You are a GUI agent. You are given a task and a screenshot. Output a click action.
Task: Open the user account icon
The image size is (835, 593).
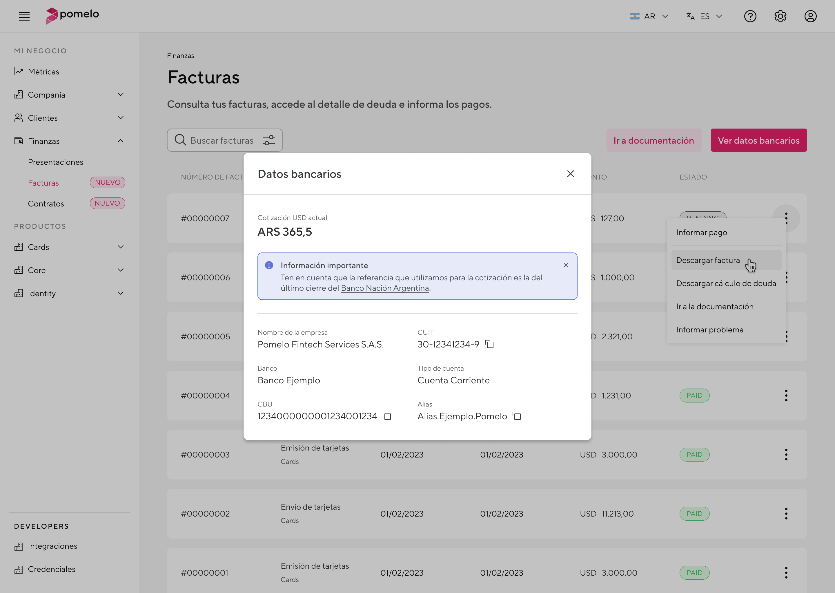[x=810, y=16]
